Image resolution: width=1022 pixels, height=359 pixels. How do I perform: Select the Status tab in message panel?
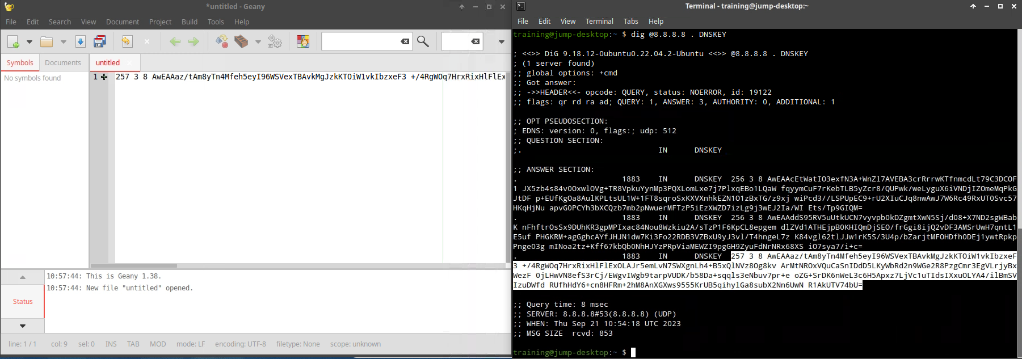click(x=23, y=302)
